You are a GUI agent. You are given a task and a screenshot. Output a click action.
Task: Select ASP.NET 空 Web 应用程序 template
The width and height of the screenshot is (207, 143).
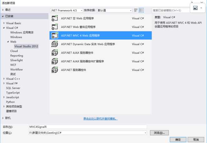point(101,18)
